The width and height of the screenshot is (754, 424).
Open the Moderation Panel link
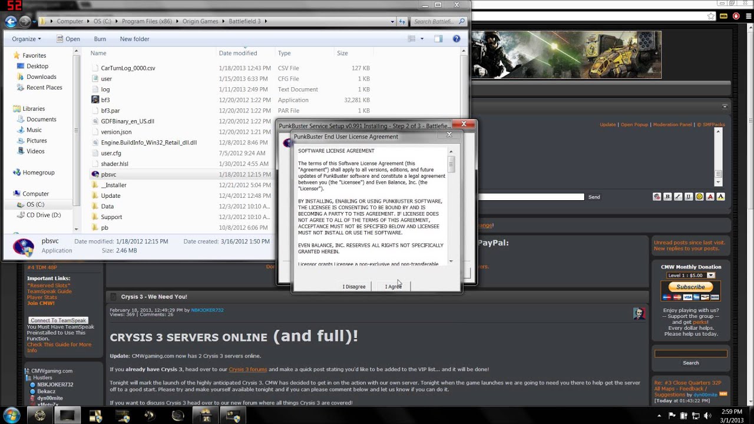coord(672,125)
